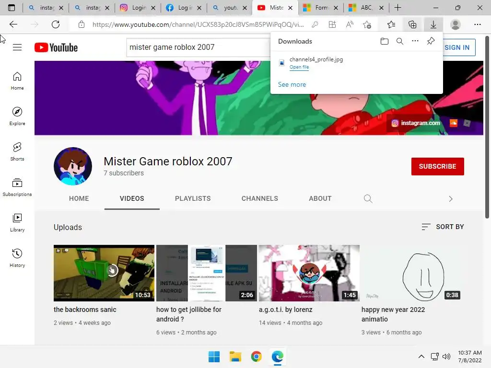Open a new browser tab

[397, 8]
